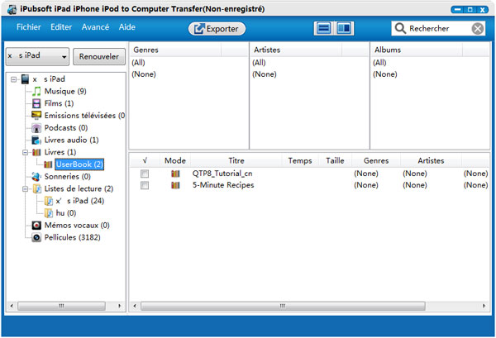Click the app logo in title bar

click(x=12, y=9)
